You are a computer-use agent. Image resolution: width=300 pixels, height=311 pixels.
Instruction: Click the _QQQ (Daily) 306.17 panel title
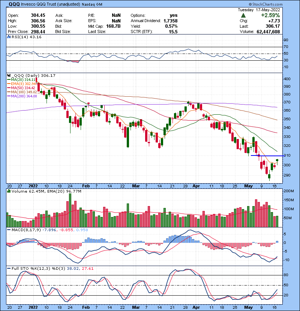click(33, 76)
